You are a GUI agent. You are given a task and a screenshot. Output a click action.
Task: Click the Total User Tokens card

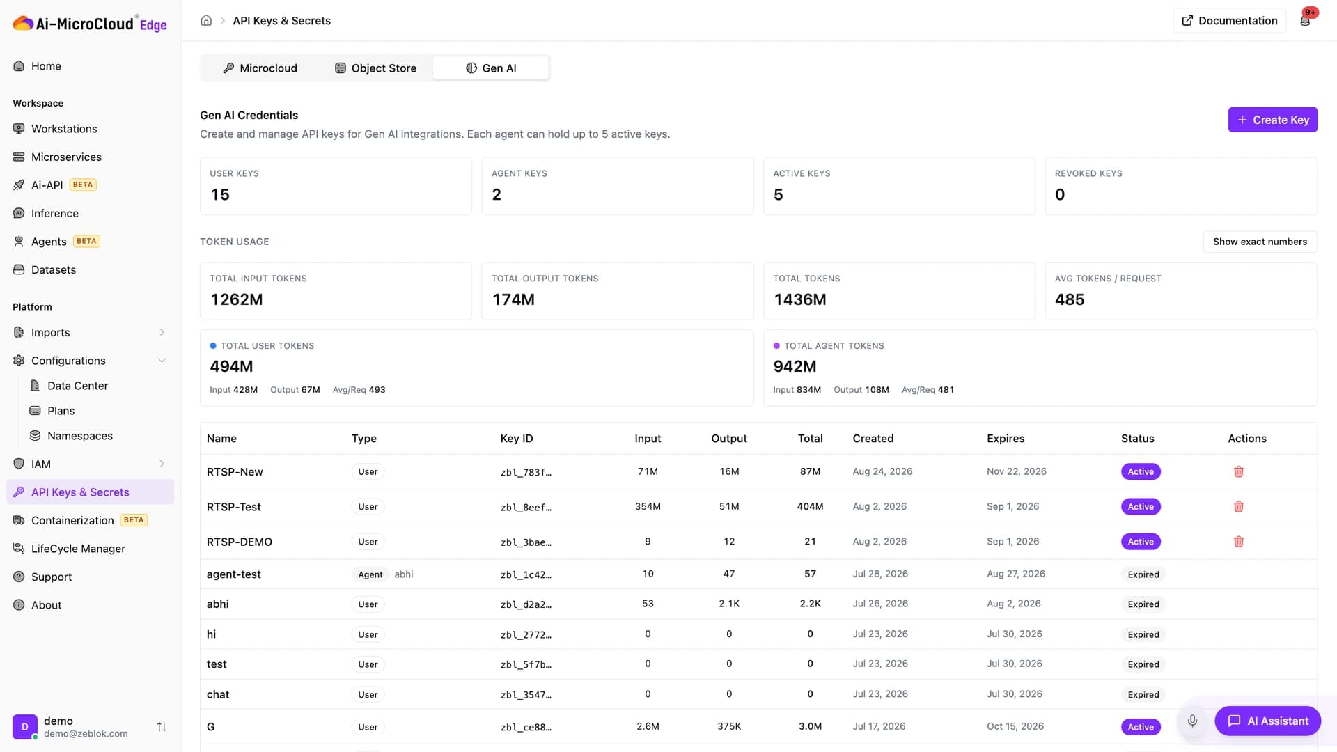pos(477,368)
